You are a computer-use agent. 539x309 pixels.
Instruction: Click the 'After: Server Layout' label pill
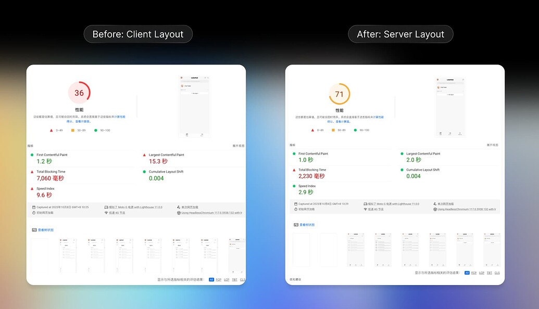tap(400, 34)
